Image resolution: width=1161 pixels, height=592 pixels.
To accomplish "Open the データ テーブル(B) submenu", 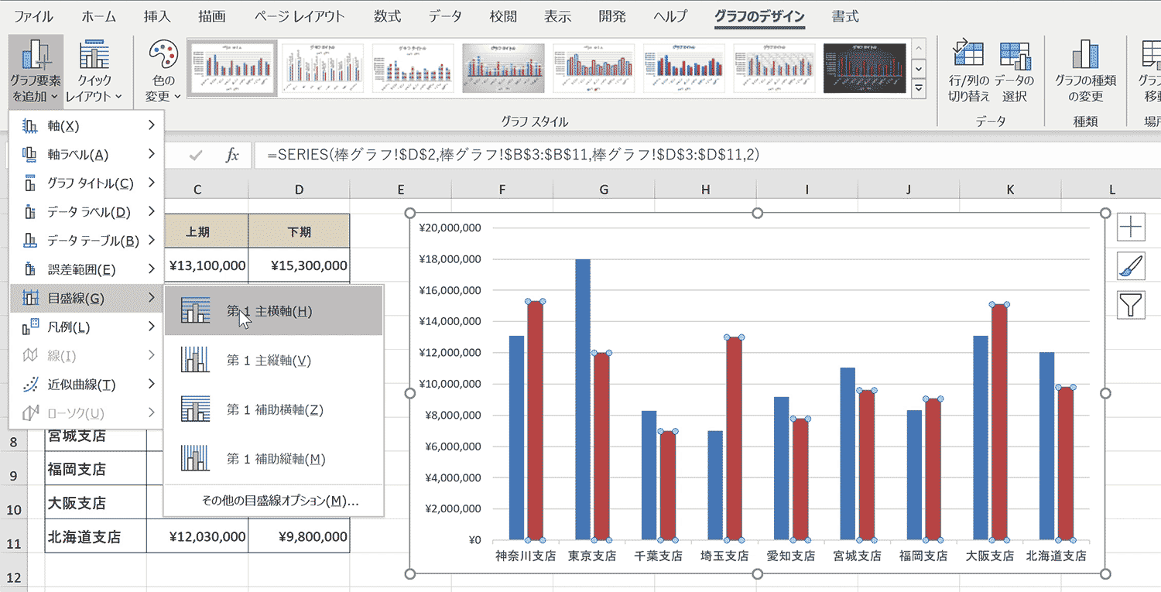I will 87,241.
